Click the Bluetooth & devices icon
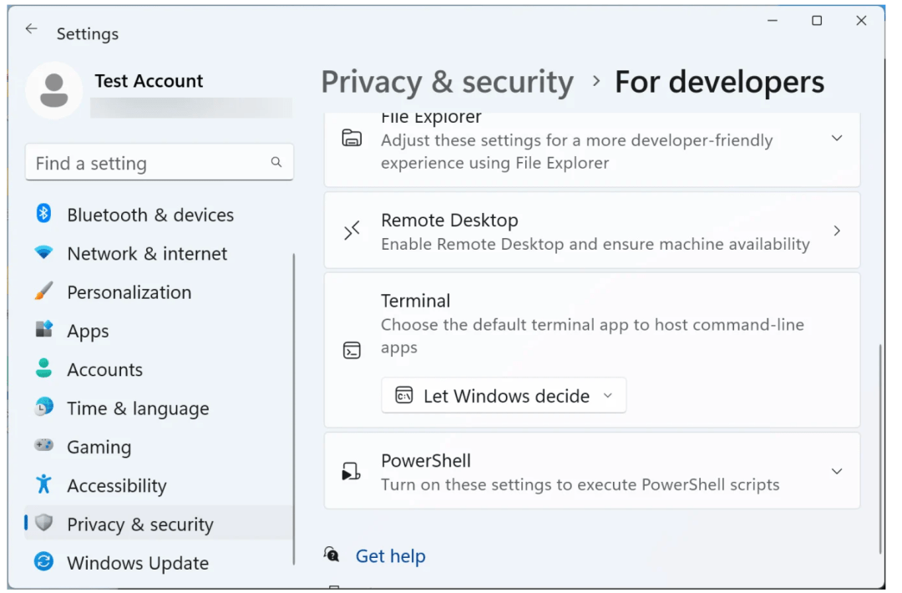 point(44,214)
